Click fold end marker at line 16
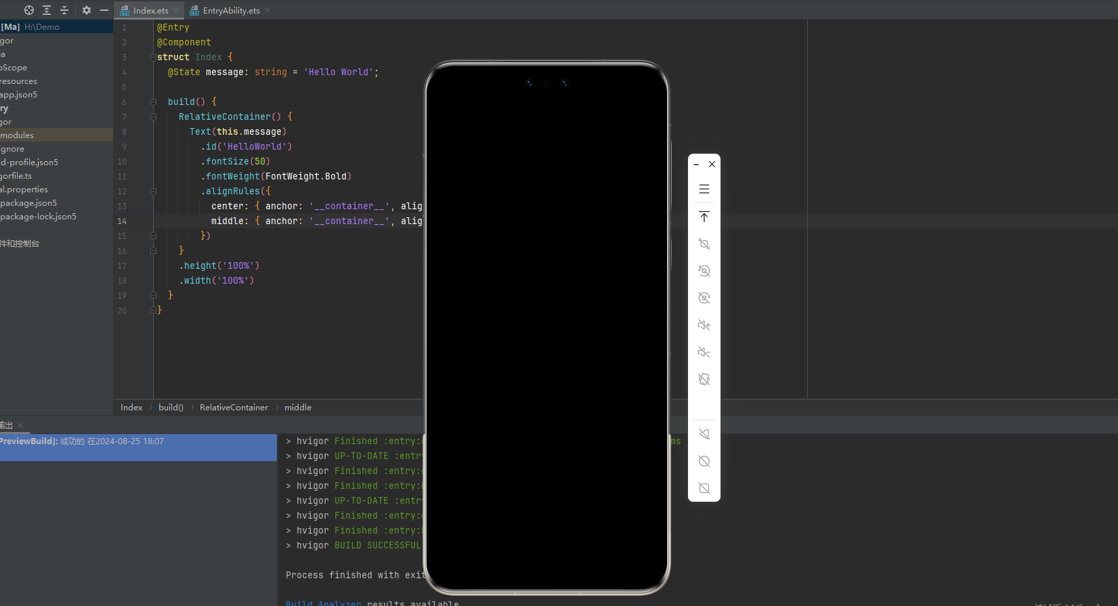The image size is (1118, 606). 153,251
